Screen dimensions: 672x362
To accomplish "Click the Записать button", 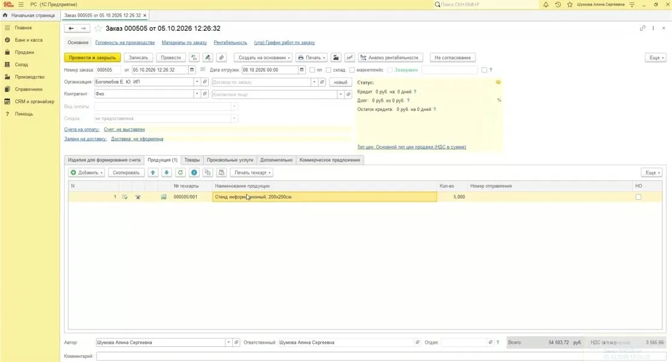I will 138,57.
